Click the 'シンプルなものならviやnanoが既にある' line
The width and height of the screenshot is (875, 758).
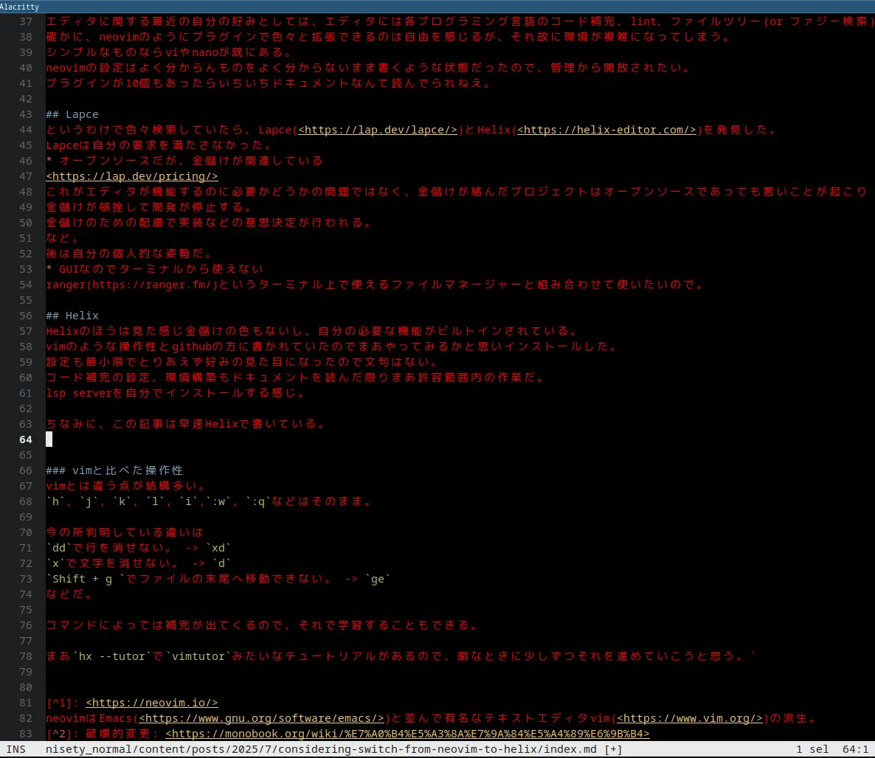[169, 52]
